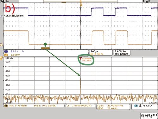Click the trigger channel 2 pulse icon
The image size is (158, 119).
pos(140,106)
